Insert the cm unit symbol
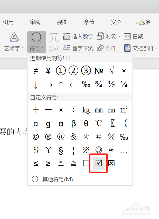This screenshot has width=159, height=219. pyautogui.click(x=111, y=110)
